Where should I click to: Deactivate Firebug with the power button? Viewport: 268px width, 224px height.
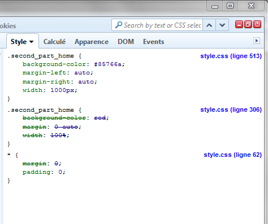pos(257,24)
